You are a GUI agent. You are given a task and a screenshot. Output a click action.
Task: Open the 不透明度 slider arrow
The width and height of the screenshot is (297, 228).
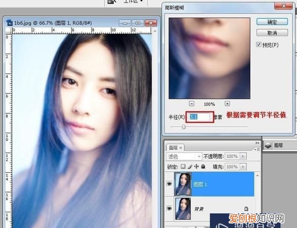[x=243, y=157]
